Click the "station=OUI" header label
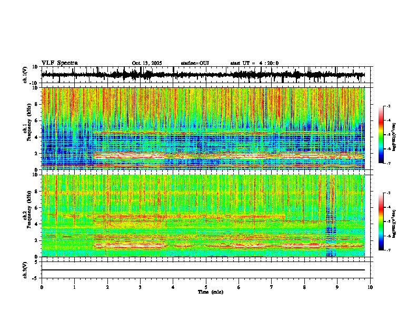This screenshot has height=322, width=417. pos(195,63)
